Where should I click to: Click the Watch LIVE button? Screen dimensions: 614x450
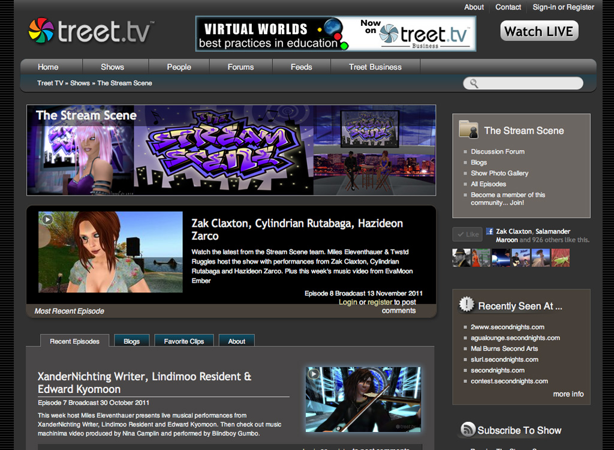(538, 31)
